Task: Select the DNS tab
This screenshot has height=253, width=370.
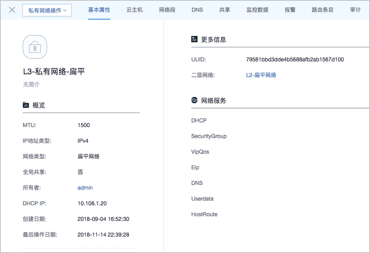Action: click(x=197, y=10)
